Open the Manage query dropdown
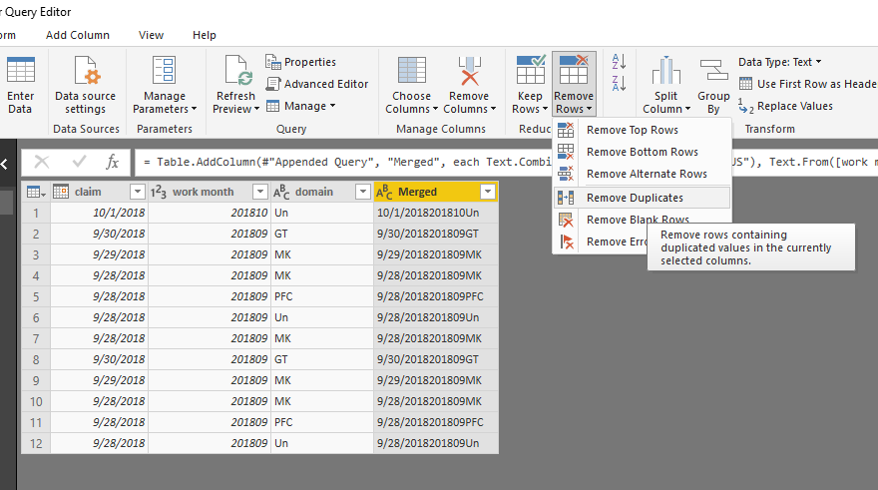 (x=300, y=106)
